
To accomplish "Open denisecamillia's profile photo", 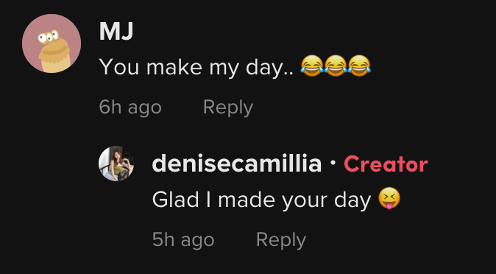I will point(116,164).
